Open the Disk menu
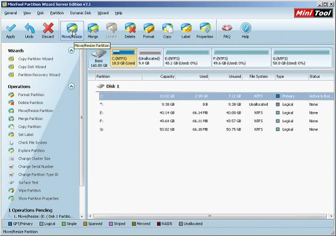This screenshot has height=236, width=336. pyautogui.click(x=40, y=13)
